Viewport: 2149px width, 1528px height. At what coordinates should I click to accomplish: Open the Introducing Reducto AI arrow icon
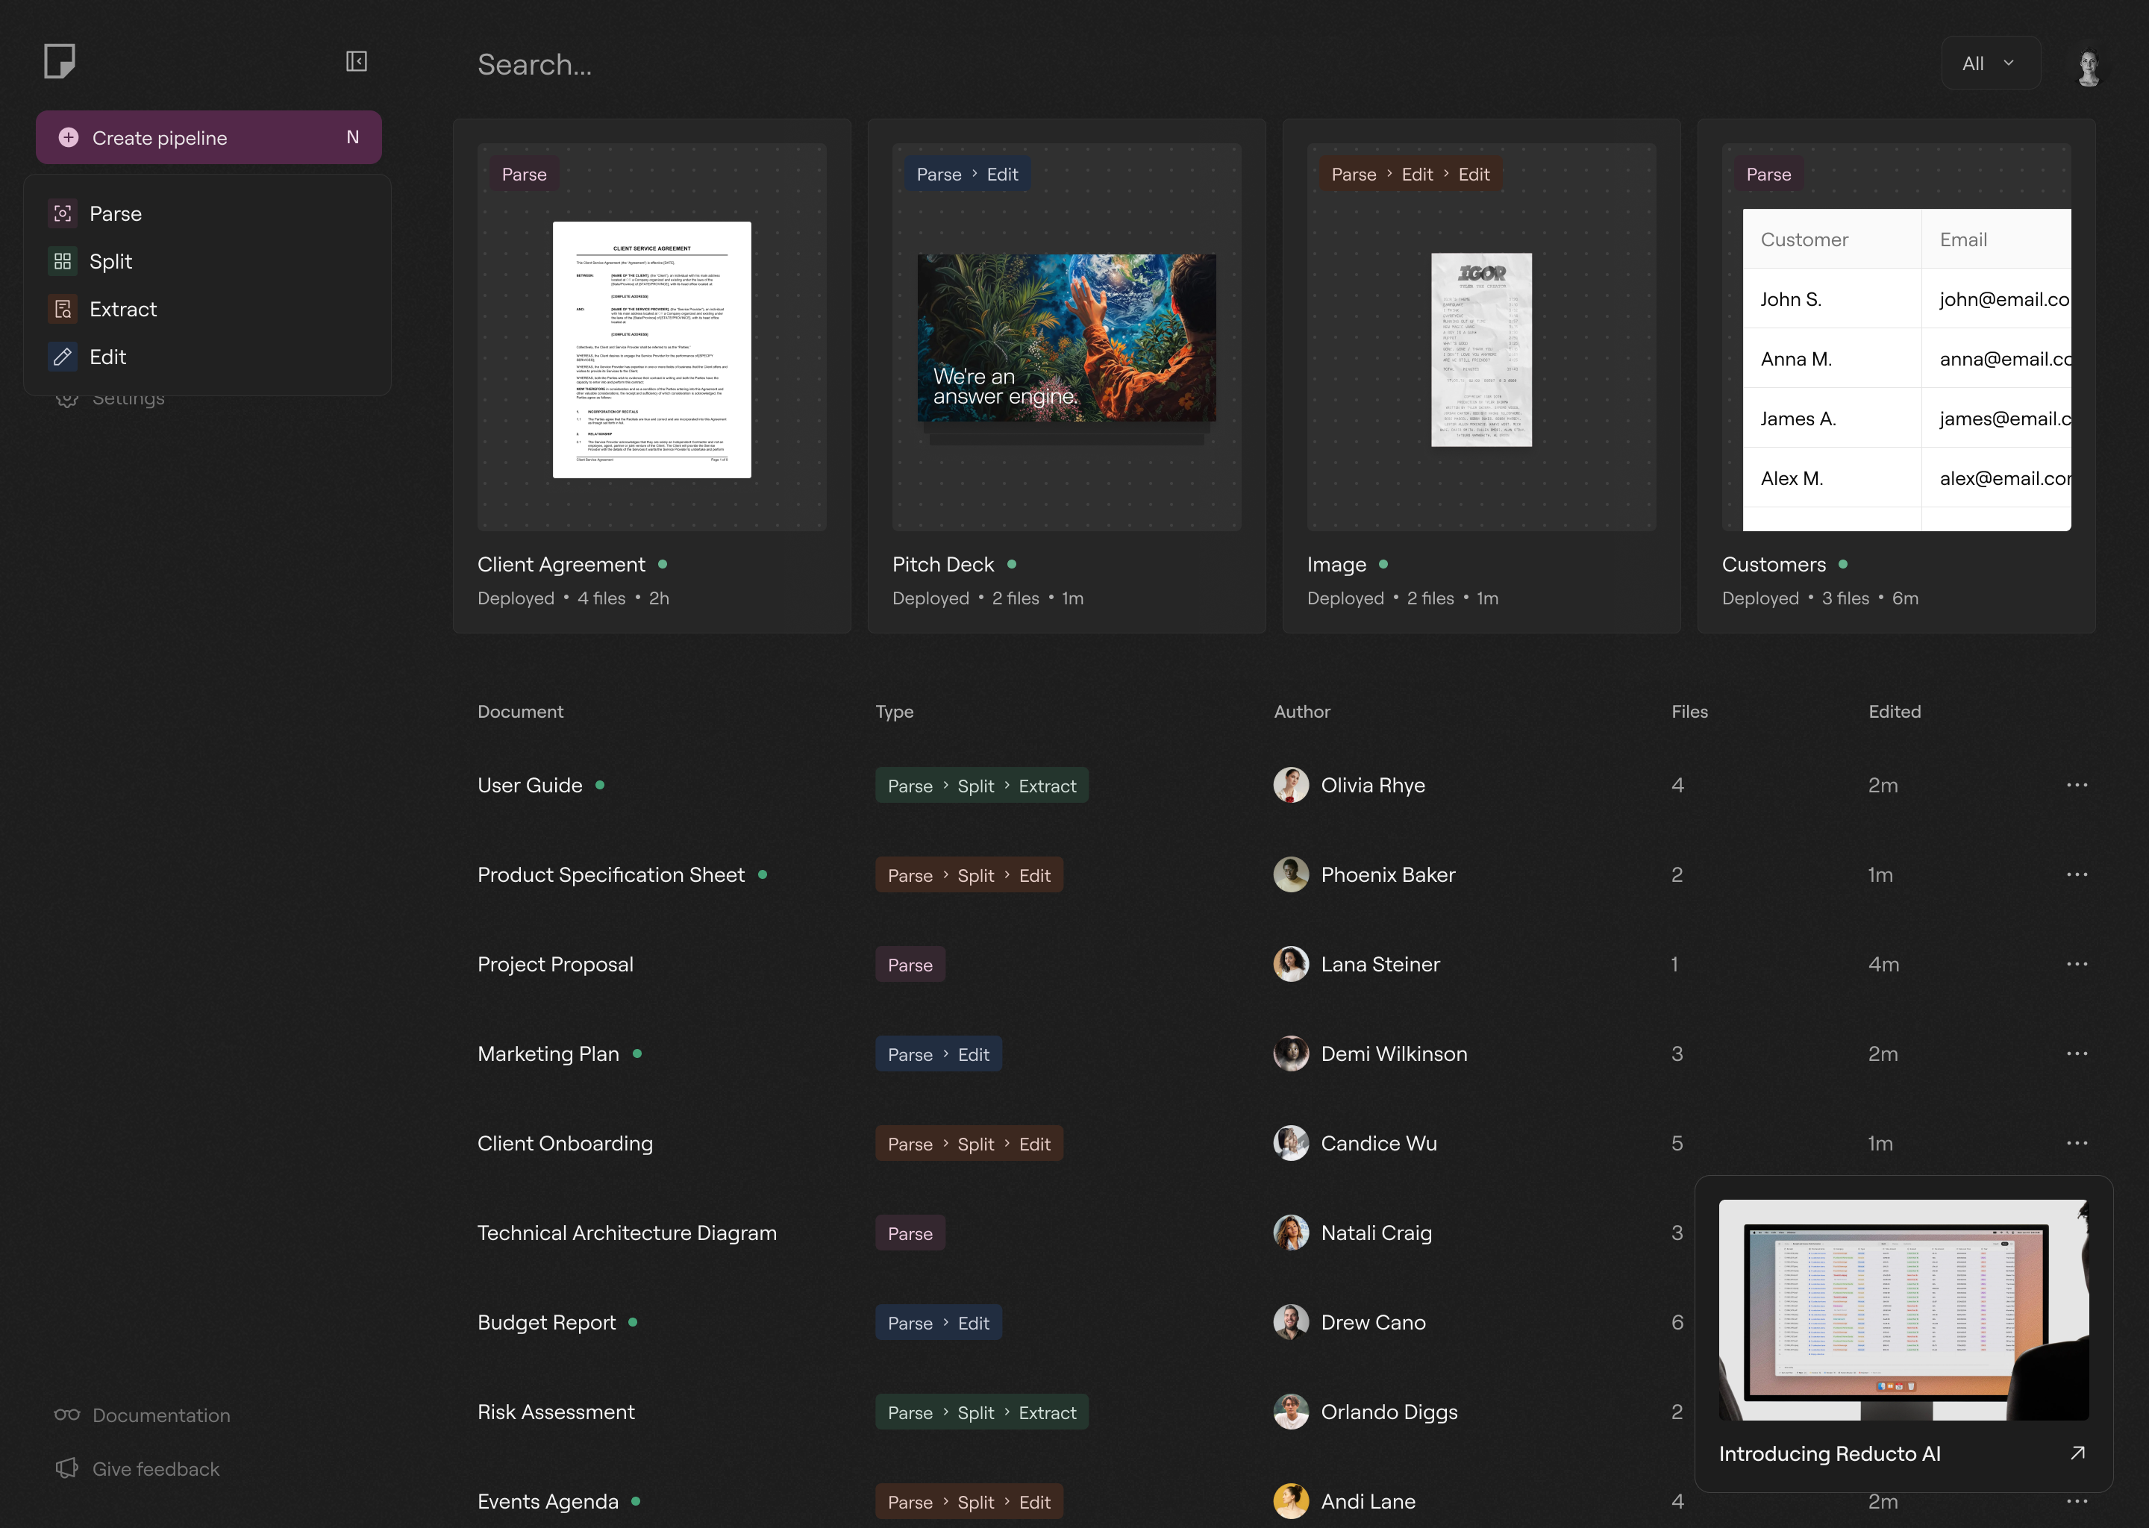coord(2078,1453)
